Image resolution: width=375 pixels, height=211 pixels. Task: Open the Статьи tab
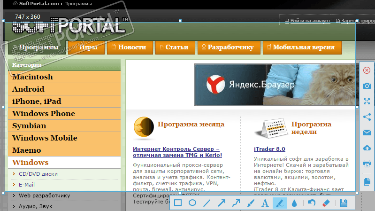[175, 47]
